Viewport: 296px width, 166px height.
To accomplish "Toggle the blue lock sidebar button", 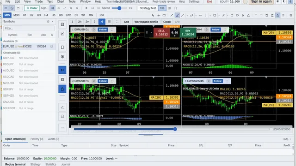I will point(62,89).
